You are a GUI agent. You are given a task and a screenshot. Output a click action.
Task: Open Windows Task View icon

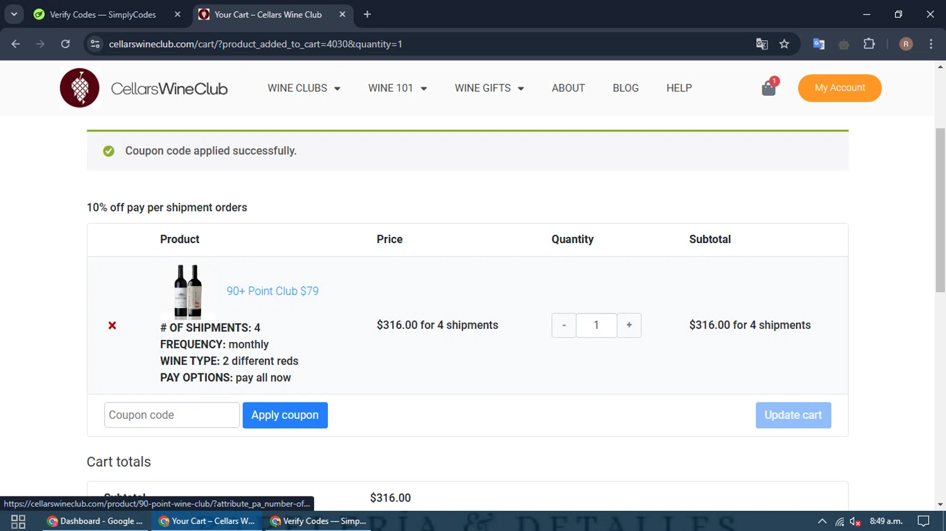tap(18, 522)
